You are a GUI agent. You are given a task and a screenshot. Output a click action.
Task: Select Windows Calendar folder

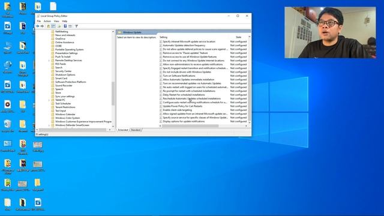[x=65, y=115]
